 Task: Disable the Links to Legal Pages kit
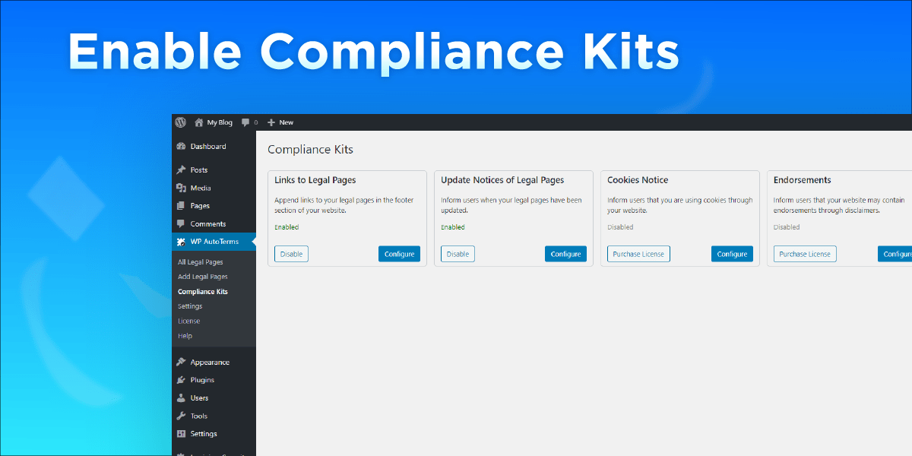click(291, 254)
